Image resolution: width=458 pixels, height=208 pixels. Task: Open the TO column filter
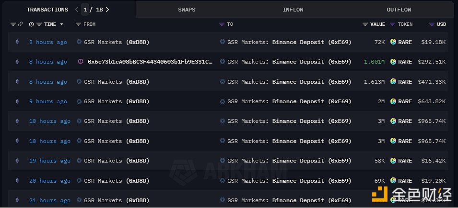point(222,24)
